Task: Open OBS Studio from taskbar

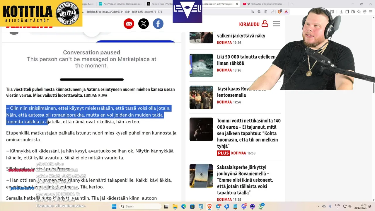Action: click(253, 206)
